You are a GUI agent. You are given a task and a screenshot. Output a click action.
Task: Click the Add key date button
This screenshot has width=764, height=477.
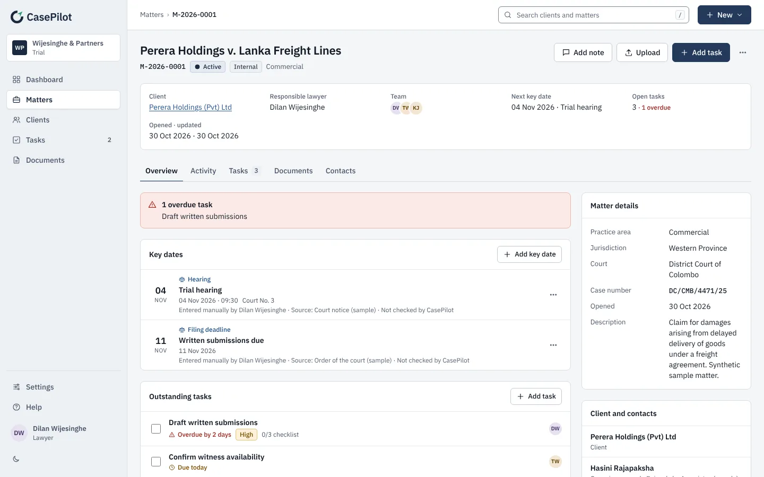529,254
